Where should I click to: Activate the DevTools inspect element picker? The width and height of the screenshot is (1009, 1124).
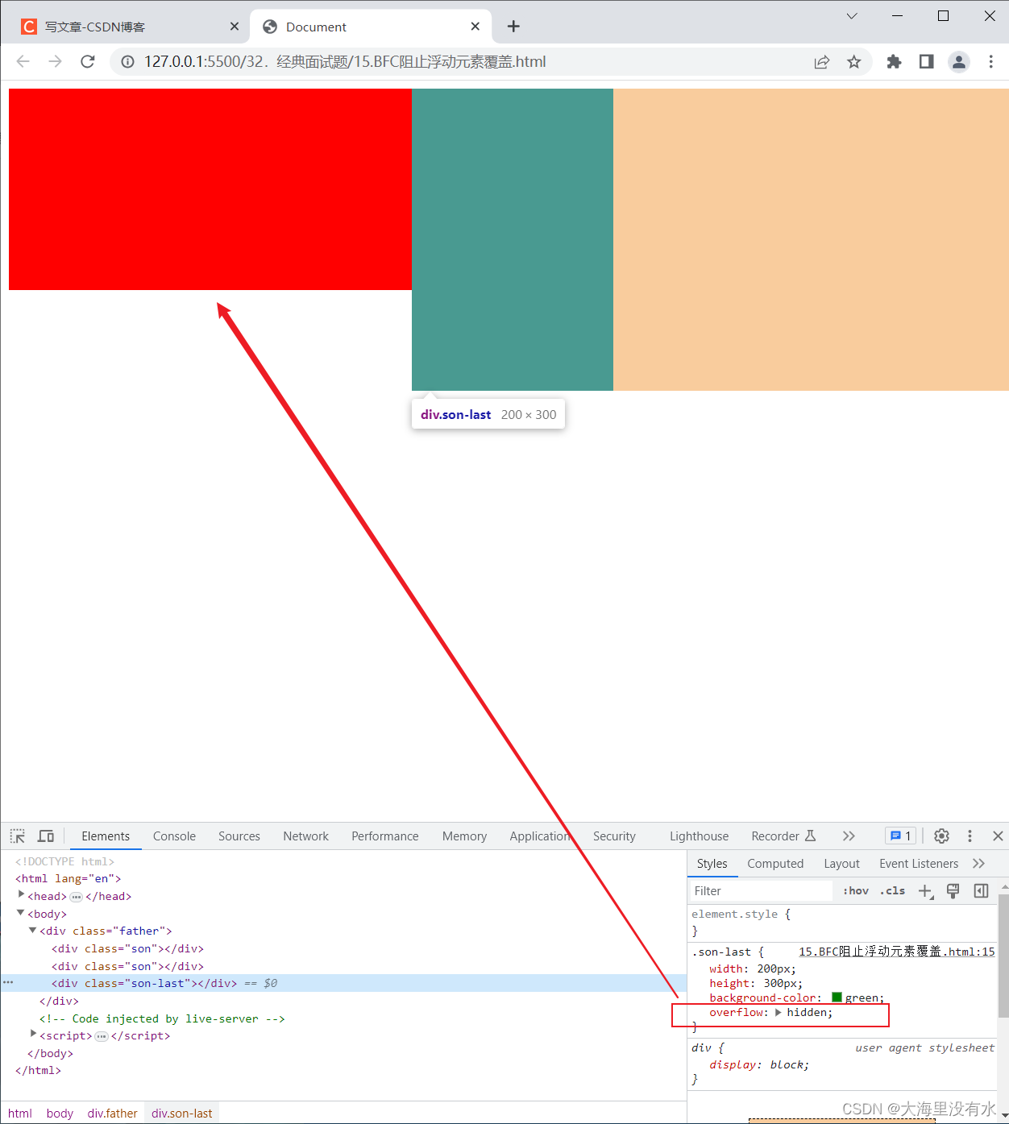pos(18,836)
